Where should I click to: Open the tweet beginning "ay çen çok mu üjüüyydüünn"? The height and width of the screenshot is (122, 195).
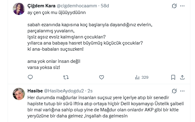(56, 13)
